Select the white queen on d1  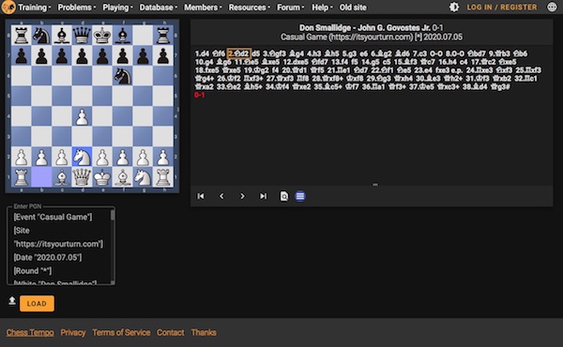pos(82,177)
